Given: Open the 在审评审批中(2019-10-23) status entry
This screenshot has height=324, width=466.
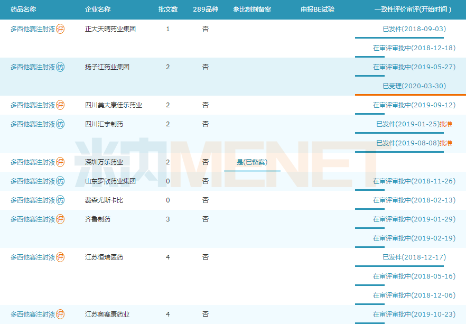Looking at the screenshot, I should 414,314.
